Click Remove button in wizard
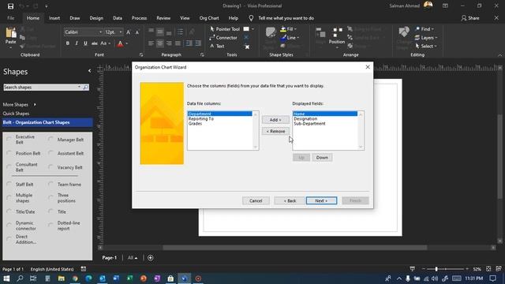This screenshot has height=284, width=505. tap(275, 132)
